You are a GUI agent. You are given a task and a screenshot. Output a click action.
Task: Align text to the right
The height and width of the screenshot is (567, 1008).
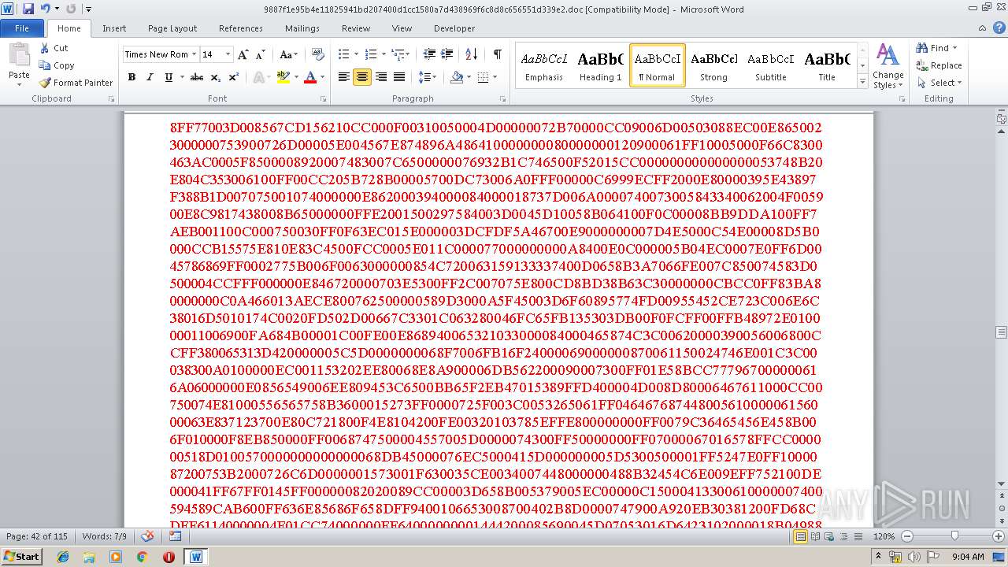pos(381,77)
